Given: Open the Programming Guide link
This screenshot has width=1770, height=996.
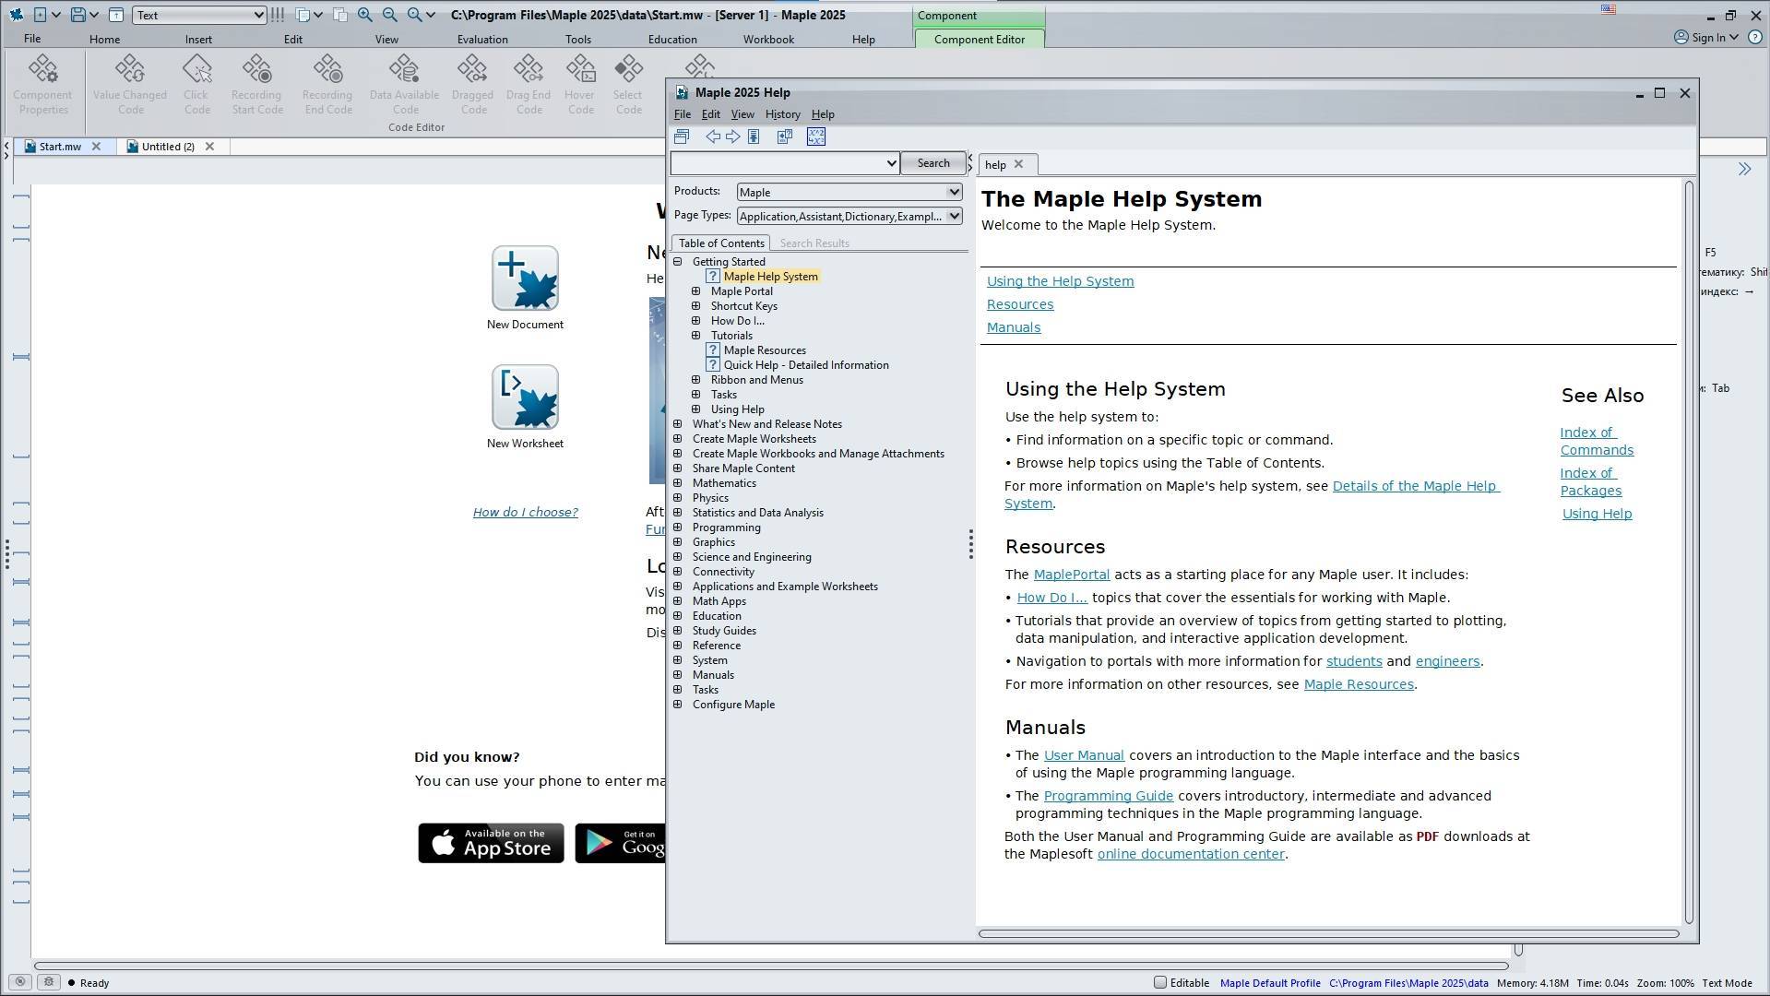Looking at the screenshot, I should pyautogui.click(x=1108, y=796).
